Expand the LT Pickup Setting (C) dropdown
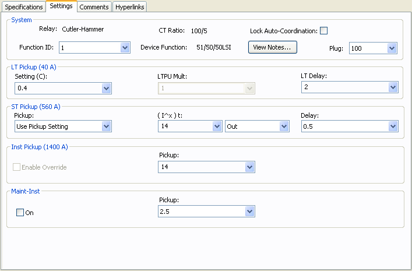This screenshot has width=412, height=271. [x=106, y=88]
